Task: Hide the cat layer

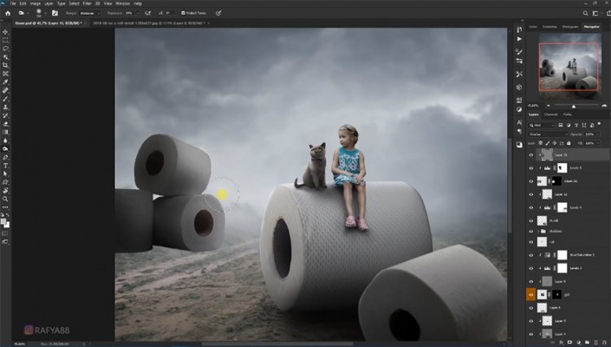Action: point(530,242)
